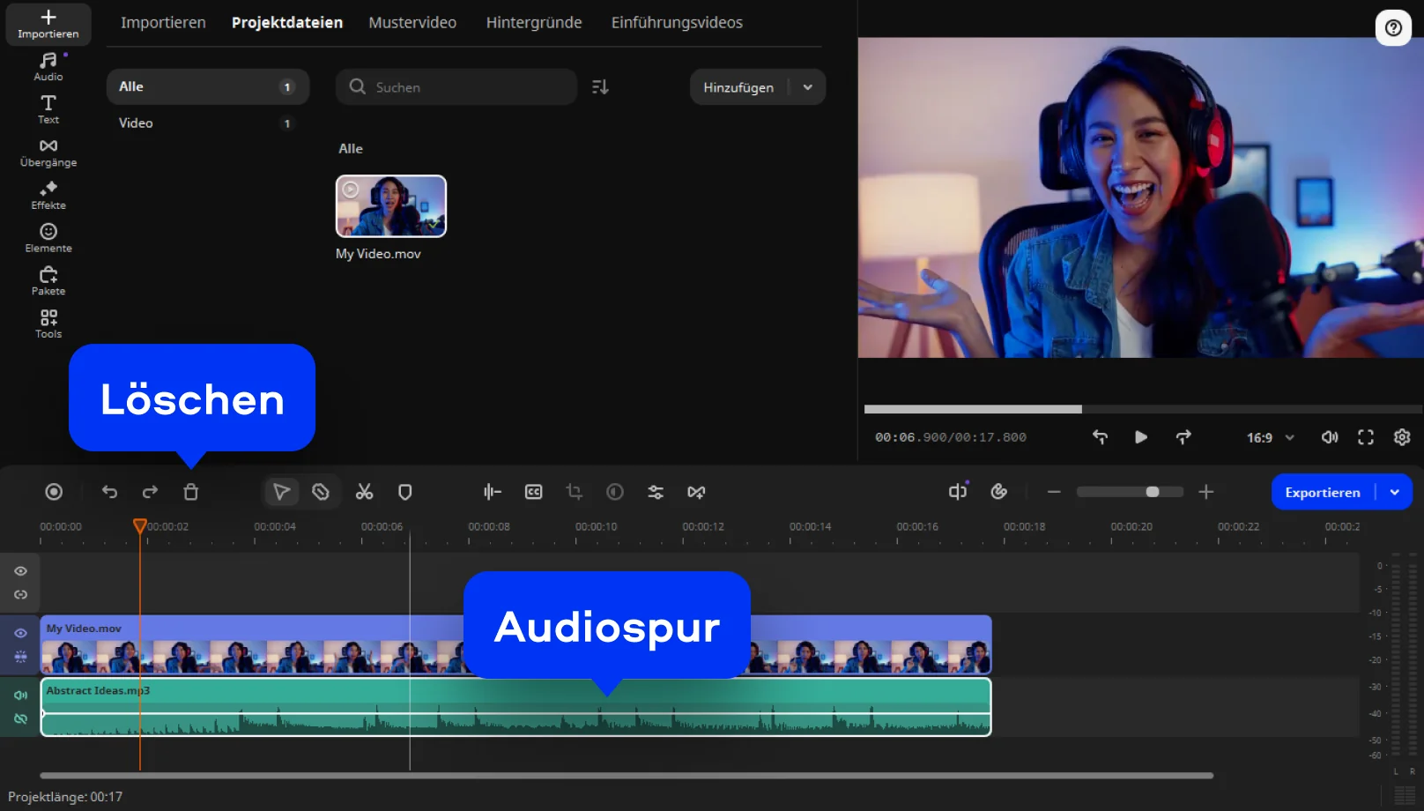This screenshot has width=1424, height=811.
Task: Click the Importieren button in sidebar
Action: 48,24
